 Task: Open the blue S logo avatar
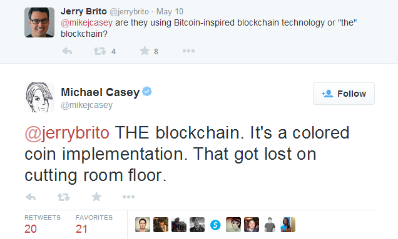click(x=215, y=225)
